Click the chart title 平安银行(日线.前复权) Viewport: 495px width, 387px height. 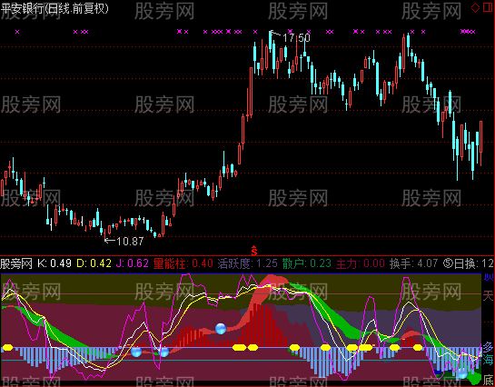[54, 8]
